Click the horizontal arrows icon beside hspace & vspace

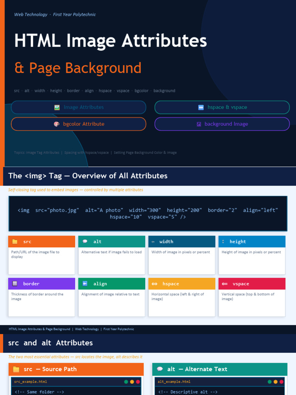[x=201, y=107]
